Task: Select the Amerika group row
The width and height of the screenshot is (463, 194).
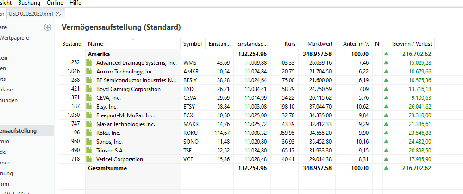Action: [99, 54]
